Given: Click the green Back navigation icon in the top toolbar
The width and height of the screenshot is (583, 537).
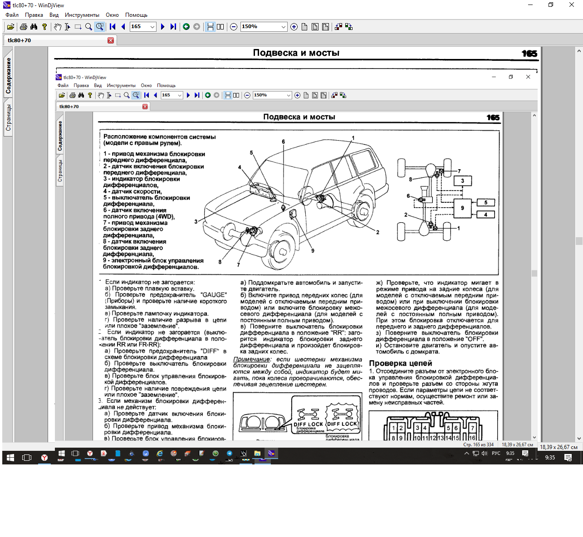Looking at the screenshot, I should click(x=186, y=27).
